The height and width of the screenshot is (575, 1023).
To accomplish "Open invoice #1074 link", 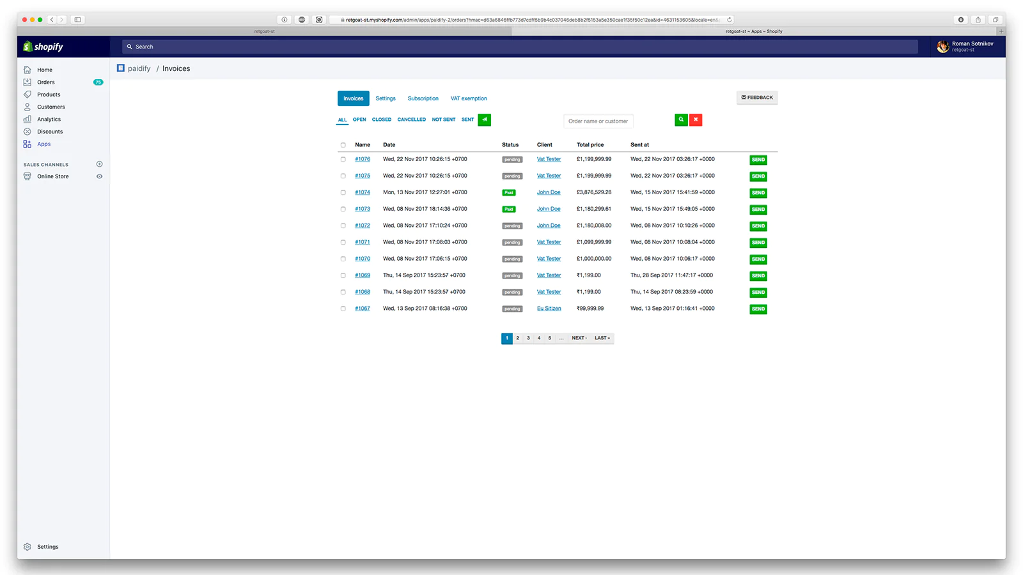I will tap(363, 192).
